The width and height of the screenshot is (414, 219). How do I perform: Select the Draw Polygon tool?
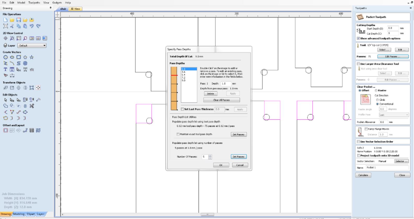[25, 57]
